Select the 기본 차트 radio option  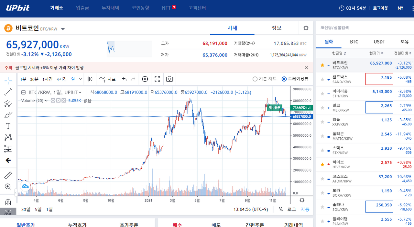click(x=264, y=79)
